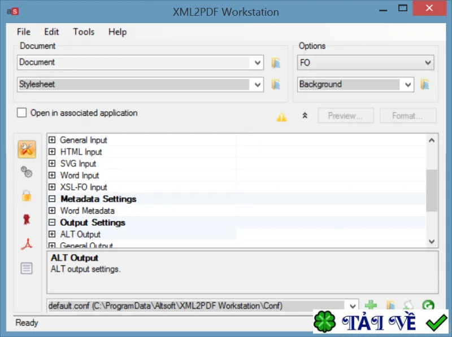This screenshot has width=452, height=337.
Task: Browse for a configuration file icon
Action: click(390, 305)
